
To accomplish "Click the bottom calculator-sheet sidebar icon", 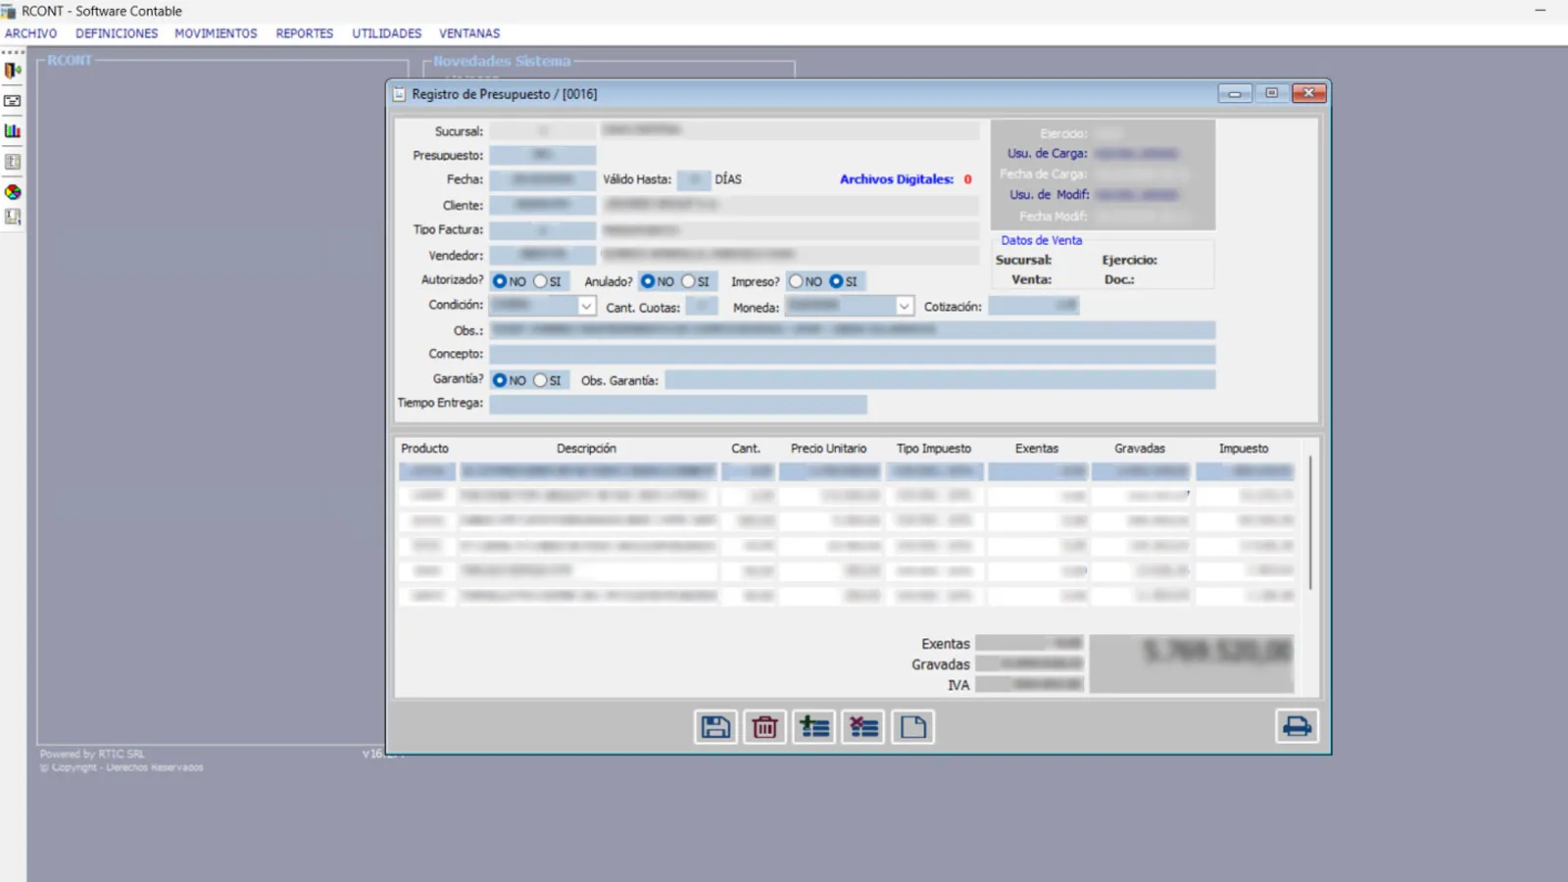I will pos(13,218).
